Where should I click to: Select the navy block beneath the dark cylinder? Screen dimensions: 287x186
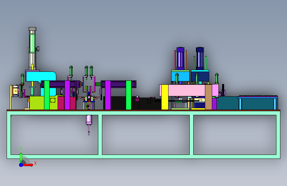200,76
